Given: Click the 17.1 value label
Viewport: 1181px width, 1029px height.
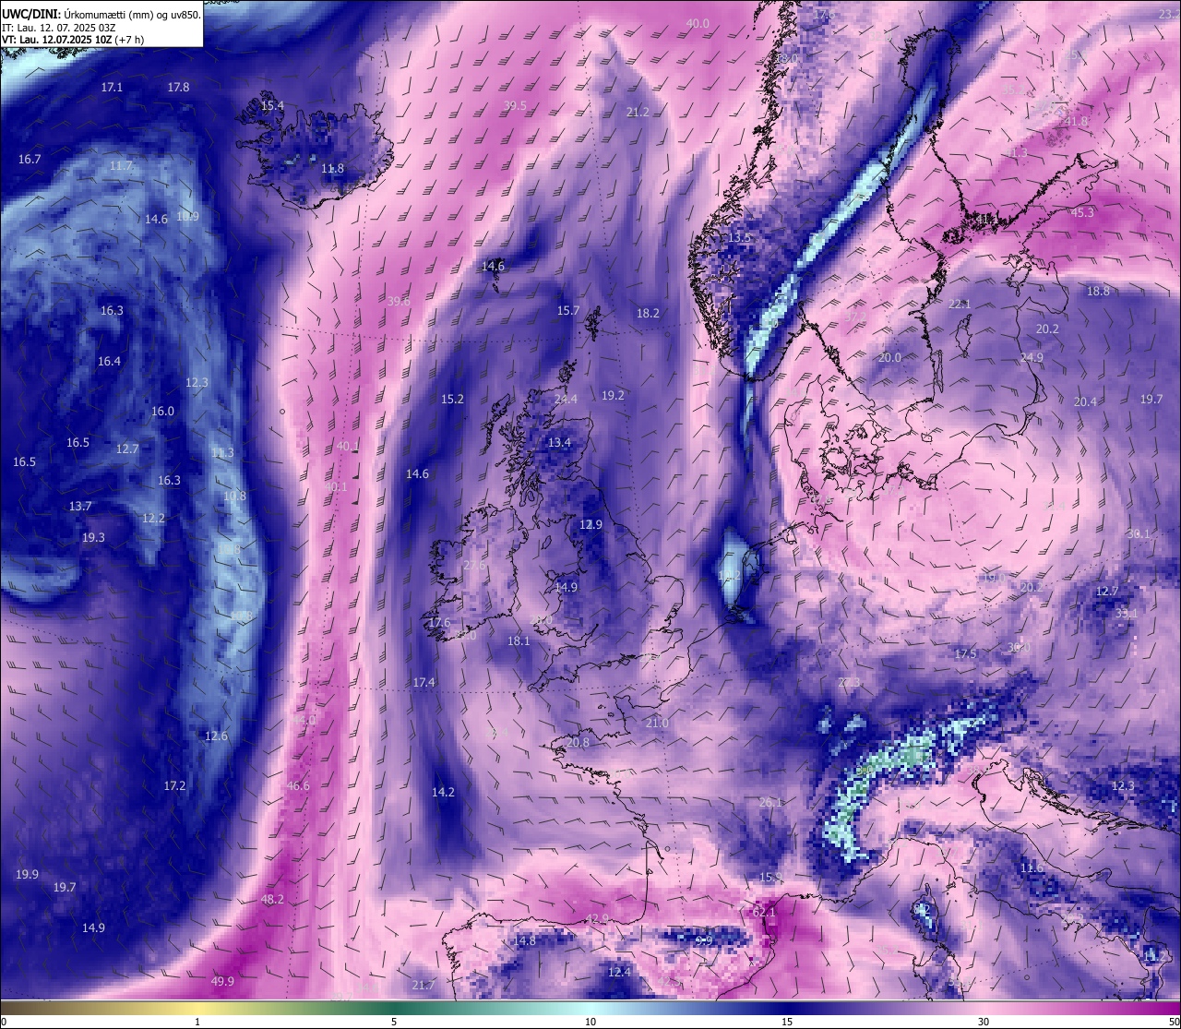Looking at the screenshot, I should tap(112, 87).
